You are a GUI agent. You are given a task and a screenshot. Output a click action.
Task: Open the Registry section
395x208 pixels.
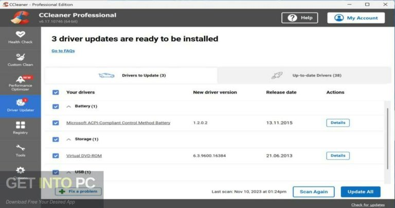pyautogui.click(x=20, y=128)
